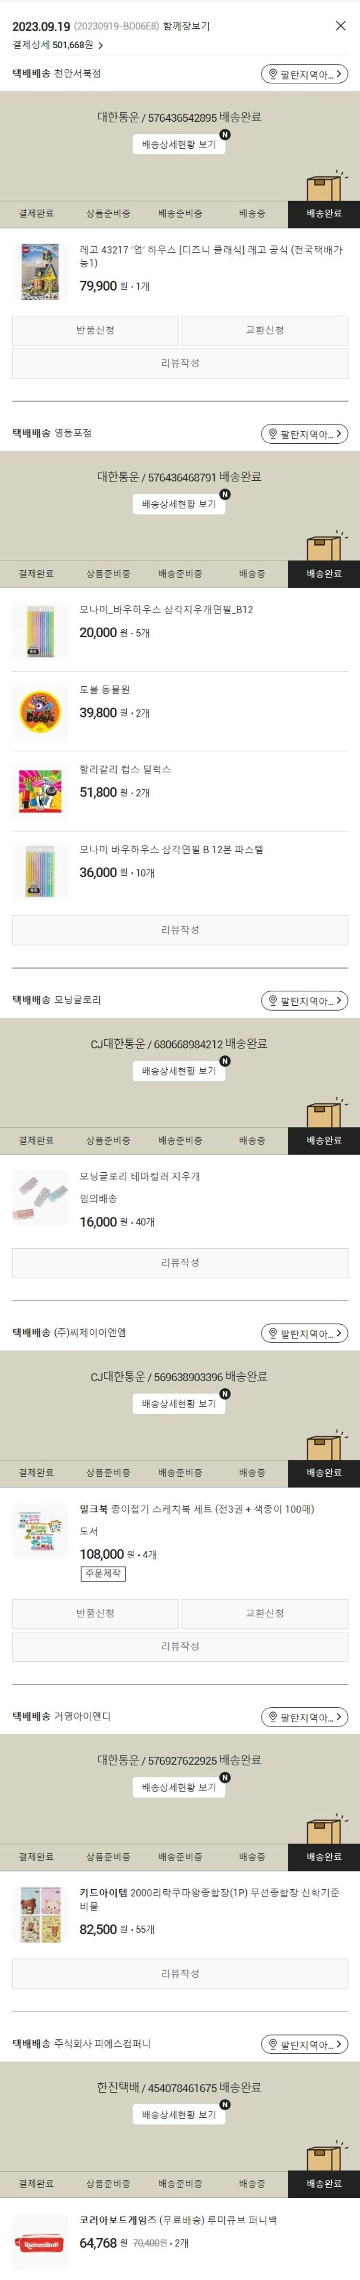The image size is (360, 2280).
Task: Open the 모닝글로리 eraser product image
Action: tap(40, 1198)
